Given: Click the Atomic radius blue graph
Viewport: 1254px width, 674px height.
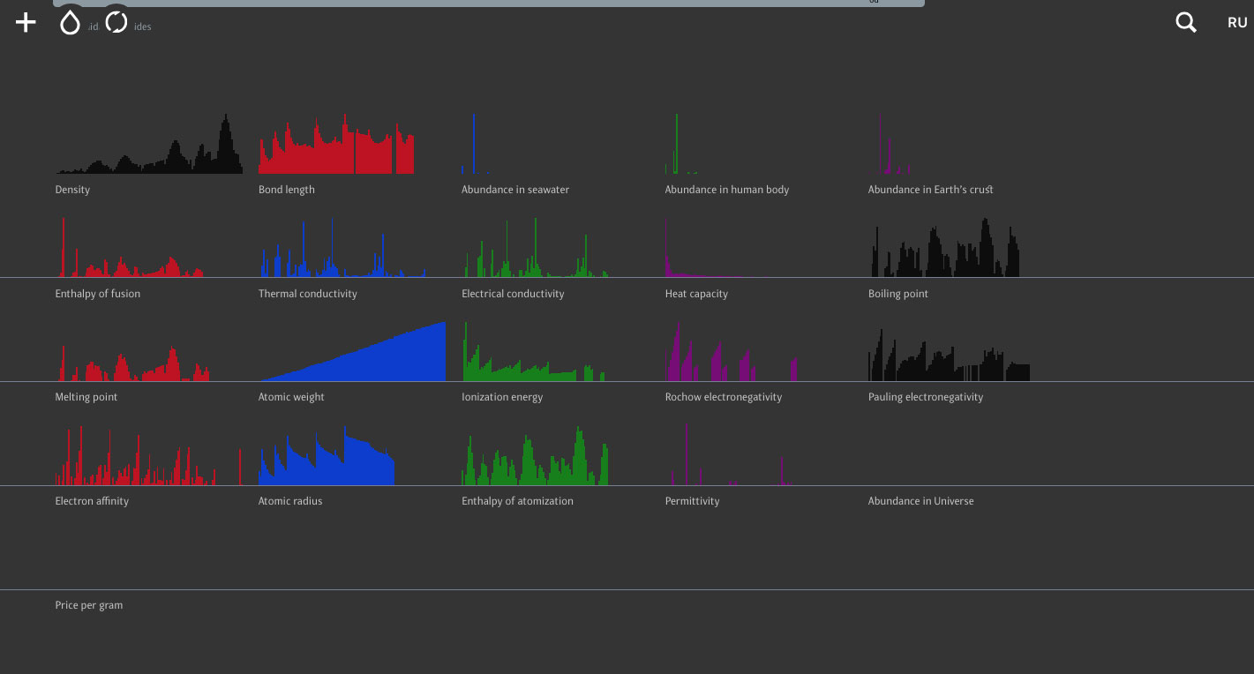Looking at the screenshot, I should [x=327, y=459].
